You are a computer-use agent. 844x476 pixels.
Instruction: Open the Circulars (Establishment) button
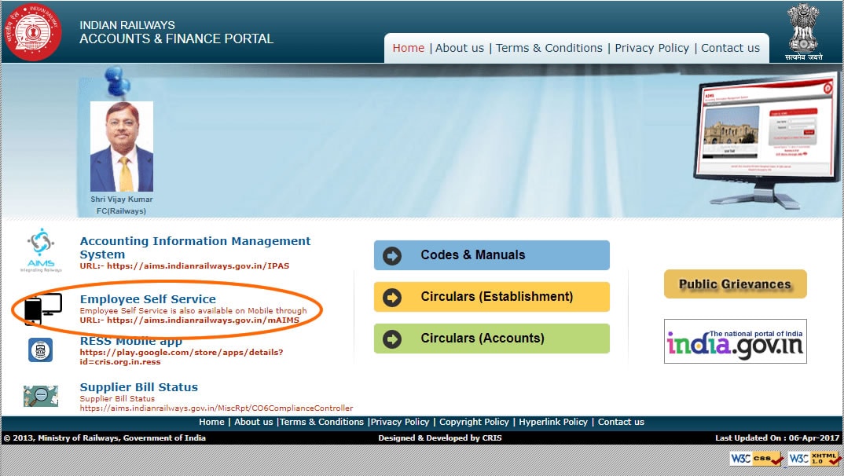click(491, 297)
